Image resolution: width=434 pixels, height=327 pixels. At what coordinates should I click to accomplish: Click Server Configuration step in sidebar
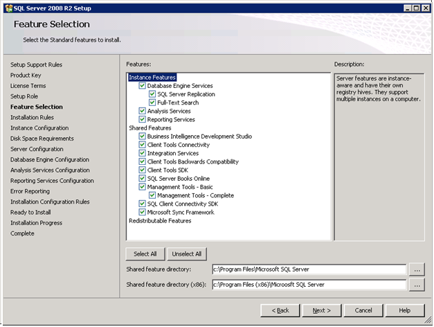(x=37, y=149)
